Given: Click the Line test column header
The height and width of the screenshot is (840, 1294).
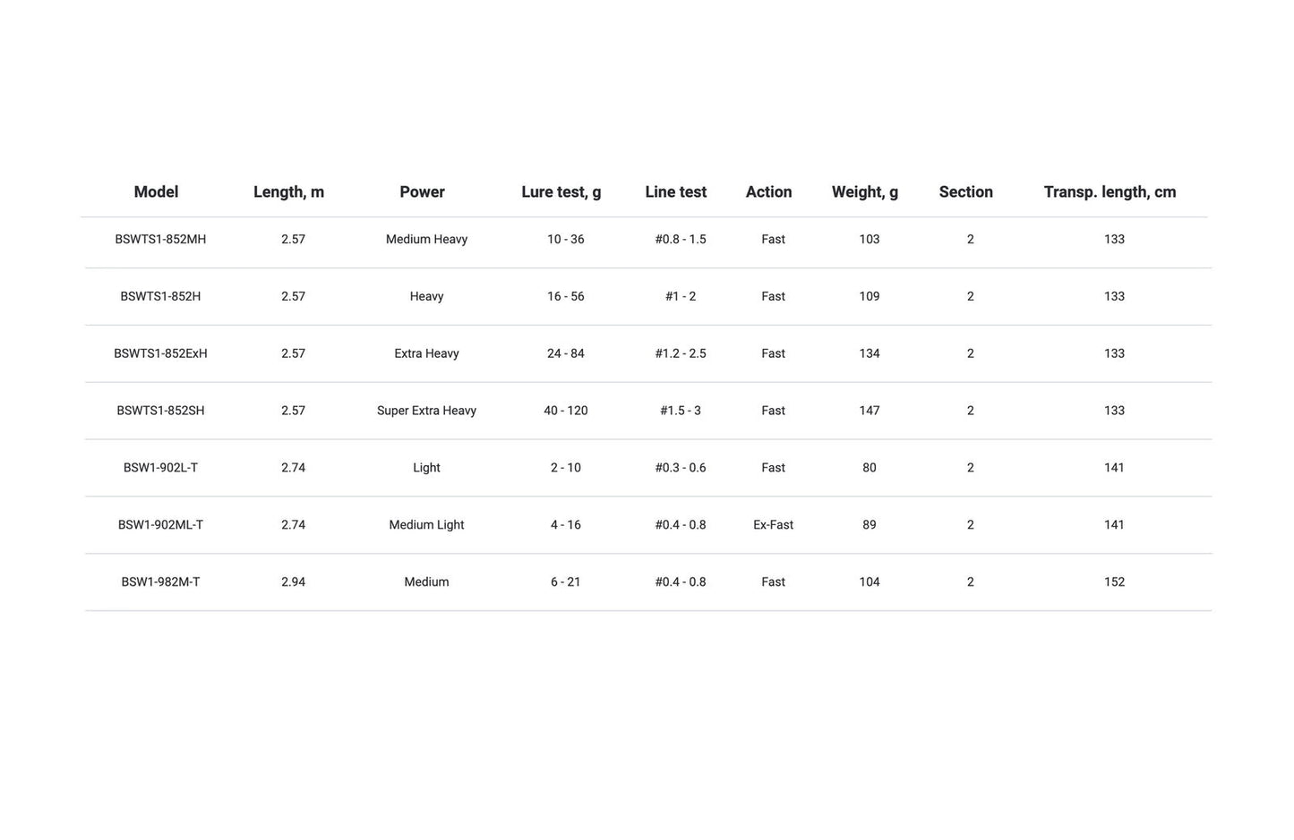Looking at the screenshot, I should pyautogui.click(x=676, y=192).
